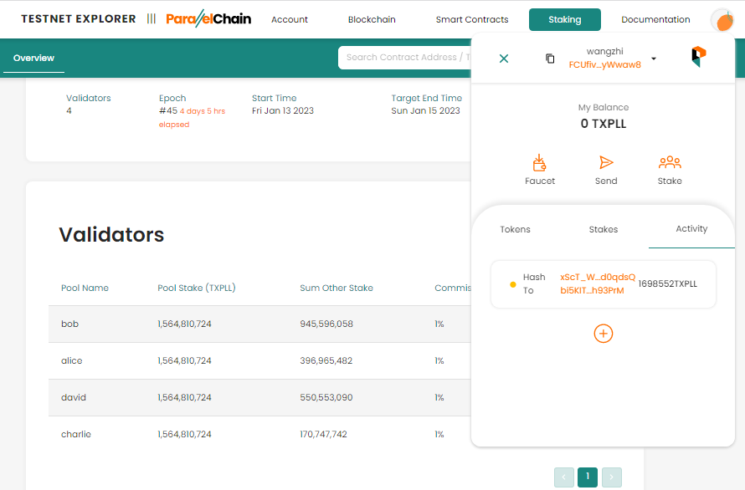Go to previous validators page
The image size is (745, 490).
(x=564, y=477)
